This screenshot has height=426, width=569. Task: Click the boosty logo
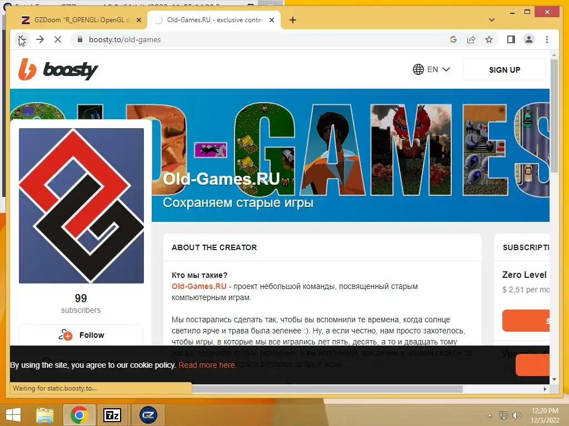click(58, 69)
